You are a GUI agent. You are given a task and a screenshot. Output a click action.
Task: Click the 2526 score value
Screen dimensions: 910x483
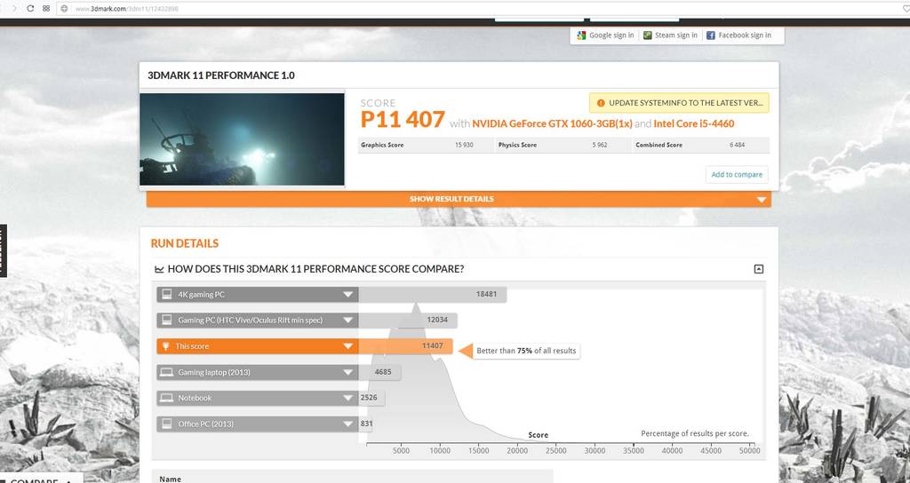[x=369, y=398]
